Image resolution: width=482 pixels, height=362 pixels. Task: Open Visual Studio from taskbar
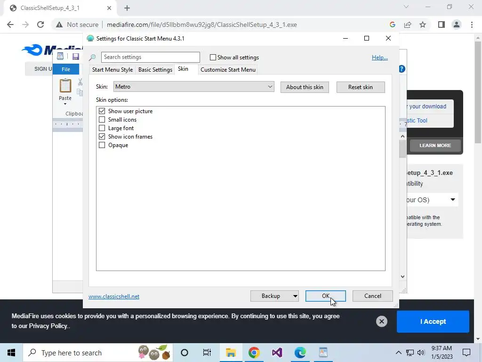pos(277,353)
